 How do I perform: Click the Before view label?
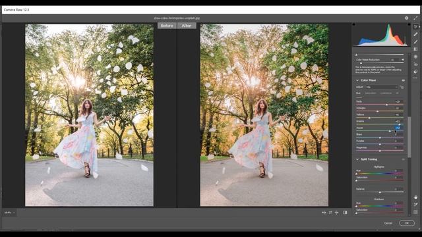point(167,26)
